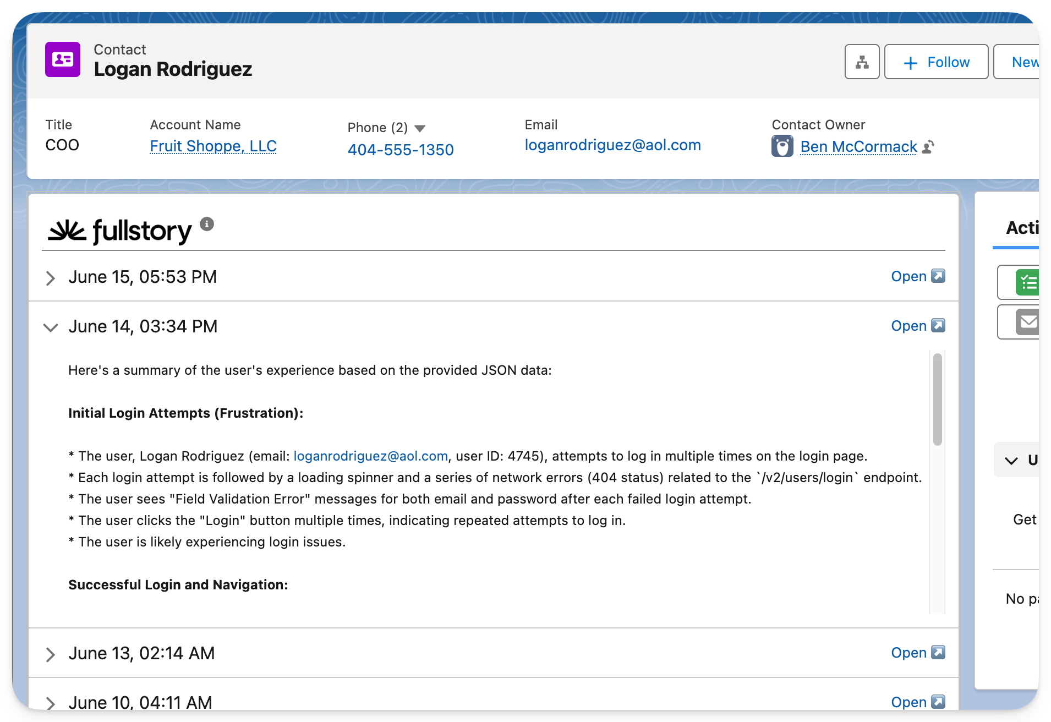Click the session summary scrollbar thumb
This screenshot has height=722, width=1051.
(x=938, y=399)
